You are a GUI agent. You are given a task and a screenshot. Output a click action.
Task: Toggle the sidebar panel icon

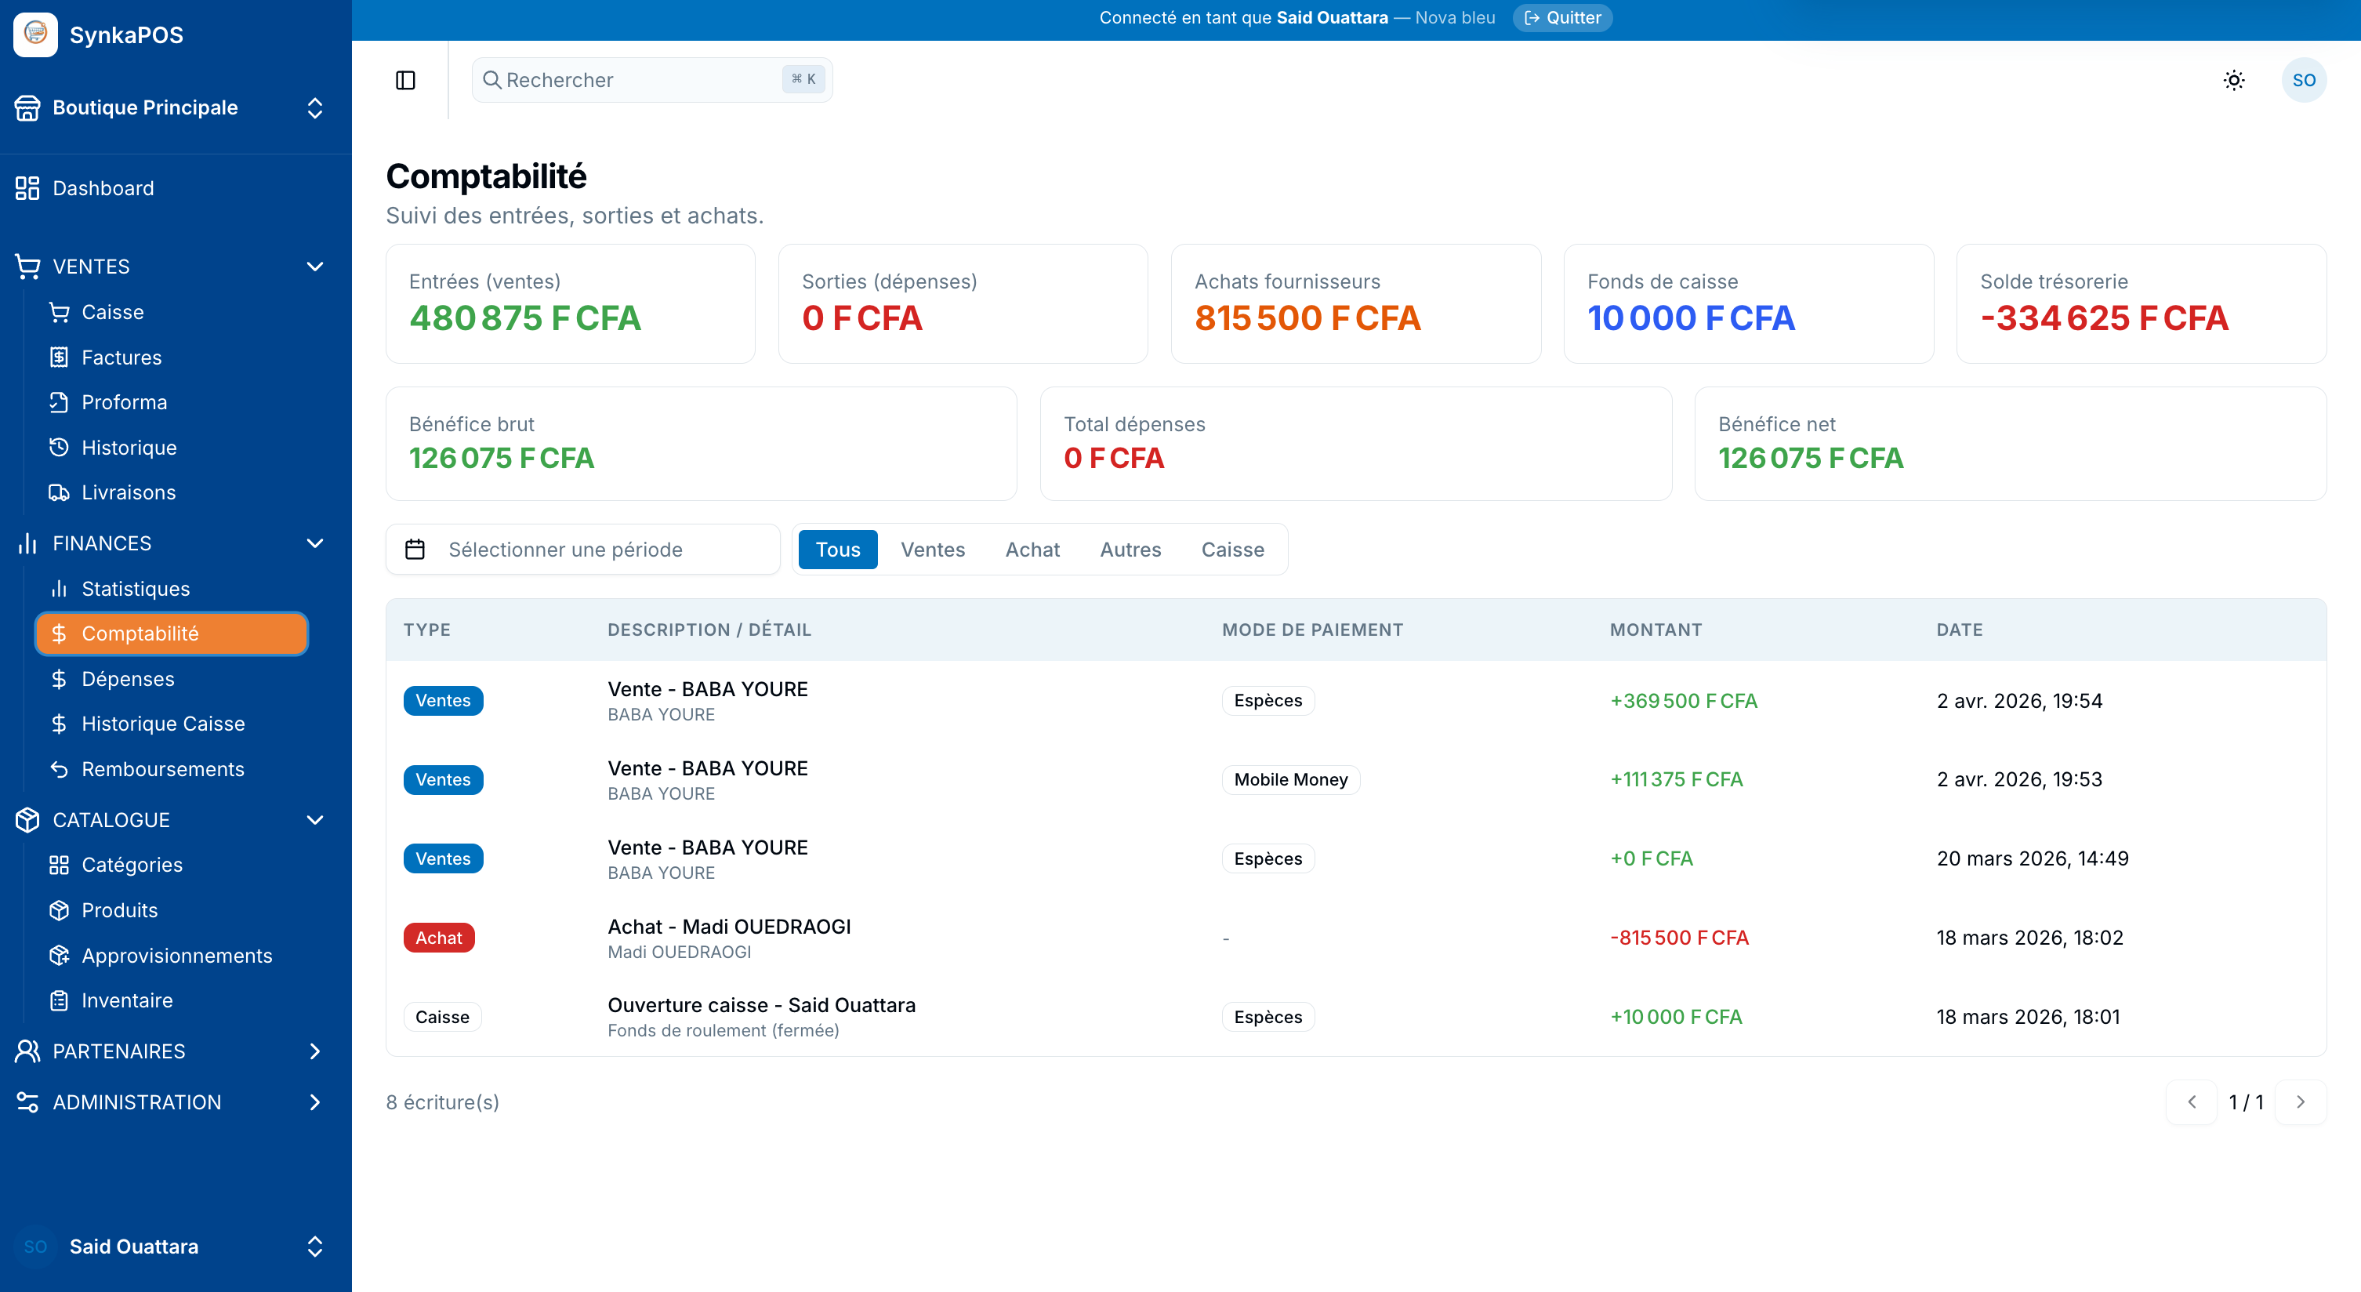[405, 81]
